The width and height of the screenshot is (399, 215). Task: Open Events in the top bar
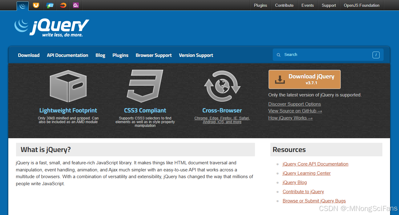tap(308, 5)
